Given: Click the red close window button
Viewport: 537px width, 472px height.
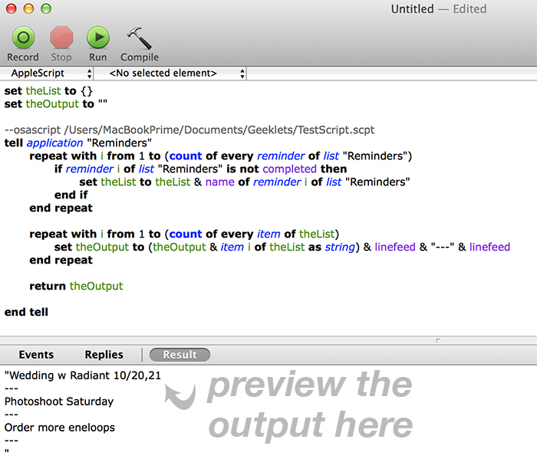Looking at the screenshot, I should coord(12,8).
